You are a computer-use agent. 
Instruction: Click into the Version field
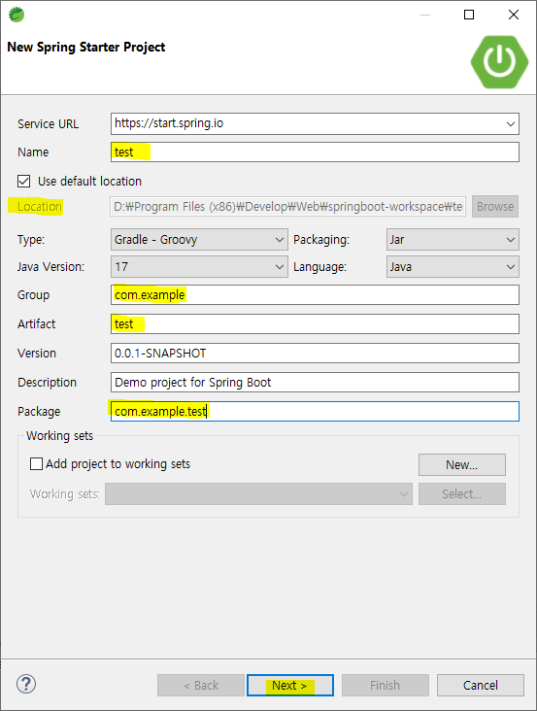[315, 353]
